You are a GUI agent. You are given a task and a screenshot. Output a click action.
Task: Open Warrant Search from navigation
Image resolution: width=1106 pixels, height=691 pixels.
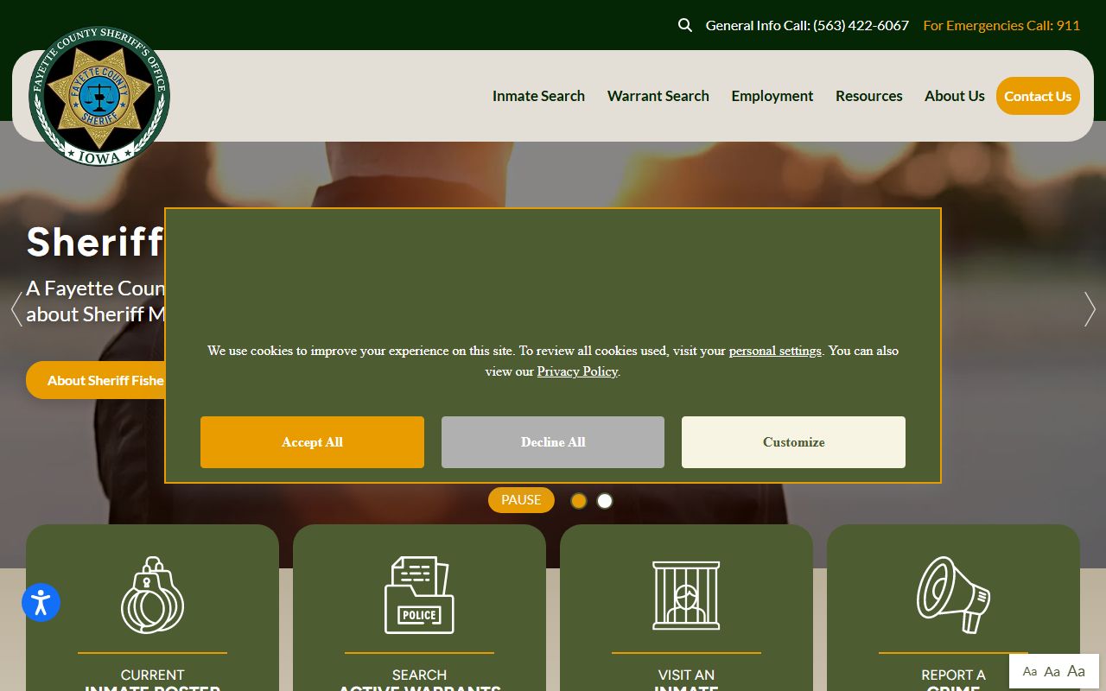click(x=658, y=96)
